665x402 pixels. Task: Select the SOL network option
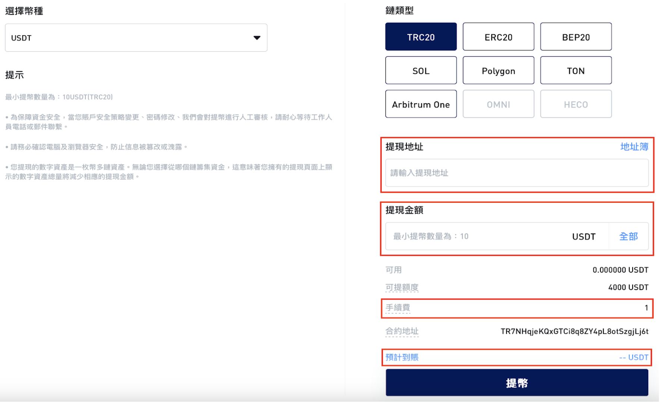tap(420, 70)
